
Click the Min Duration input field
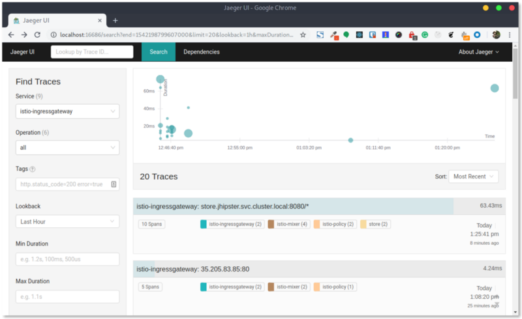(67, 259)
